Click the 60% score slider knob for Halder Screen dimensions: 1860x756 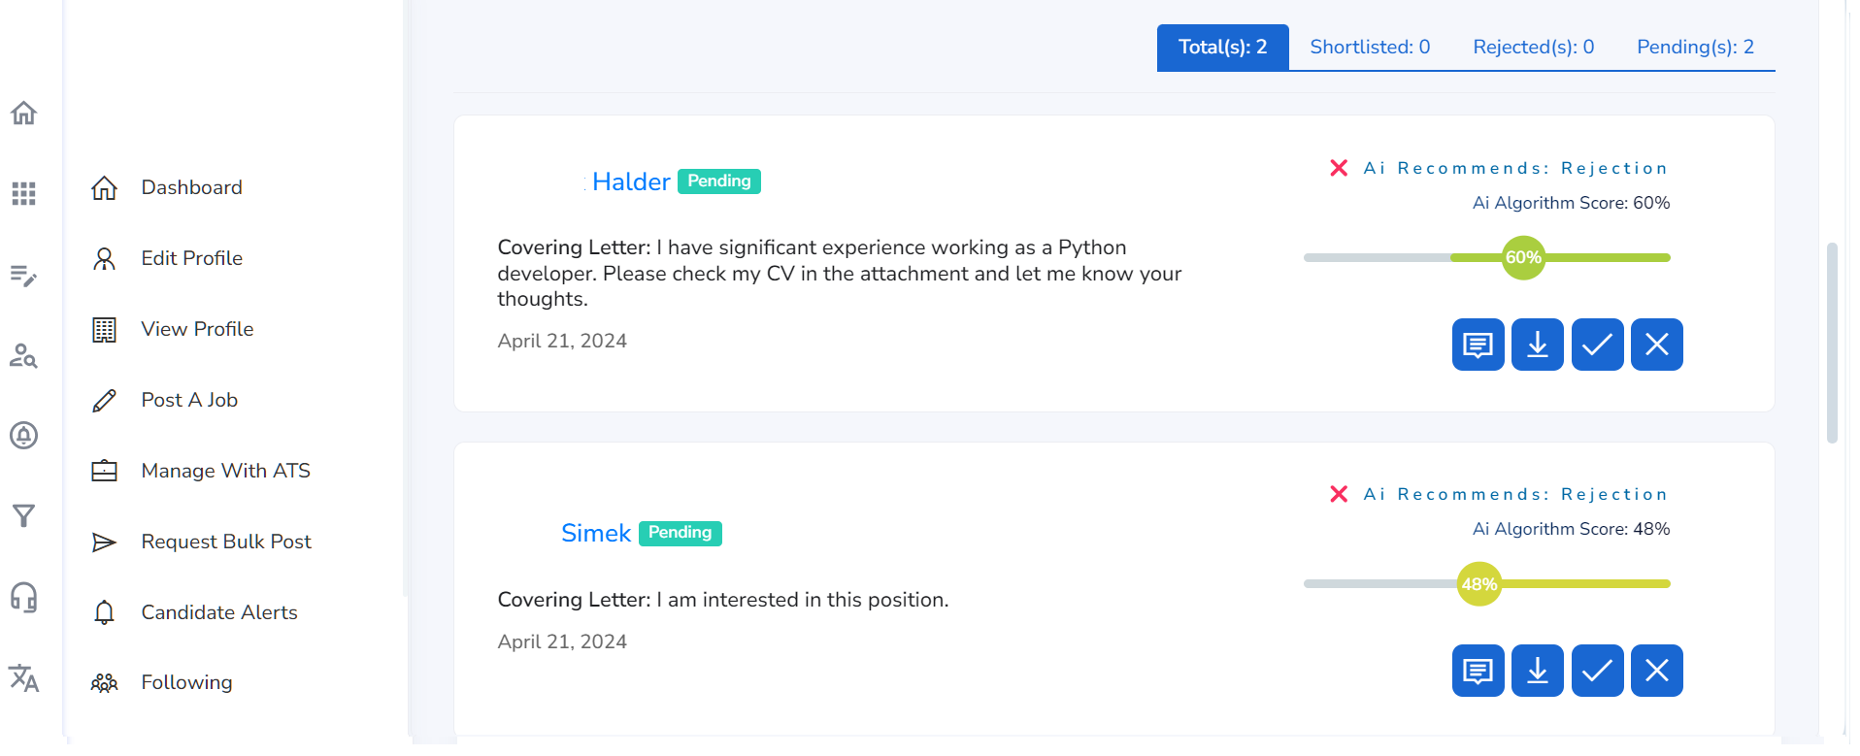[1523, 257]
